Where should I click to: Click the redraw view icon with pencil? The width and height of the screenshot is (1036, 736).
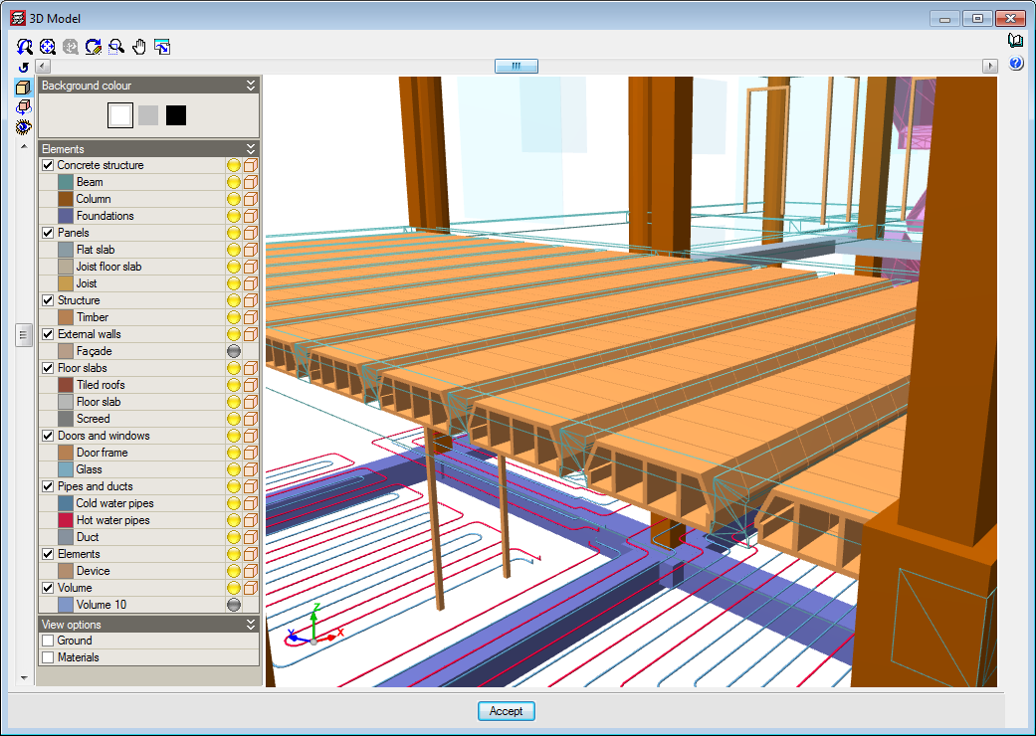pos(94,46)
